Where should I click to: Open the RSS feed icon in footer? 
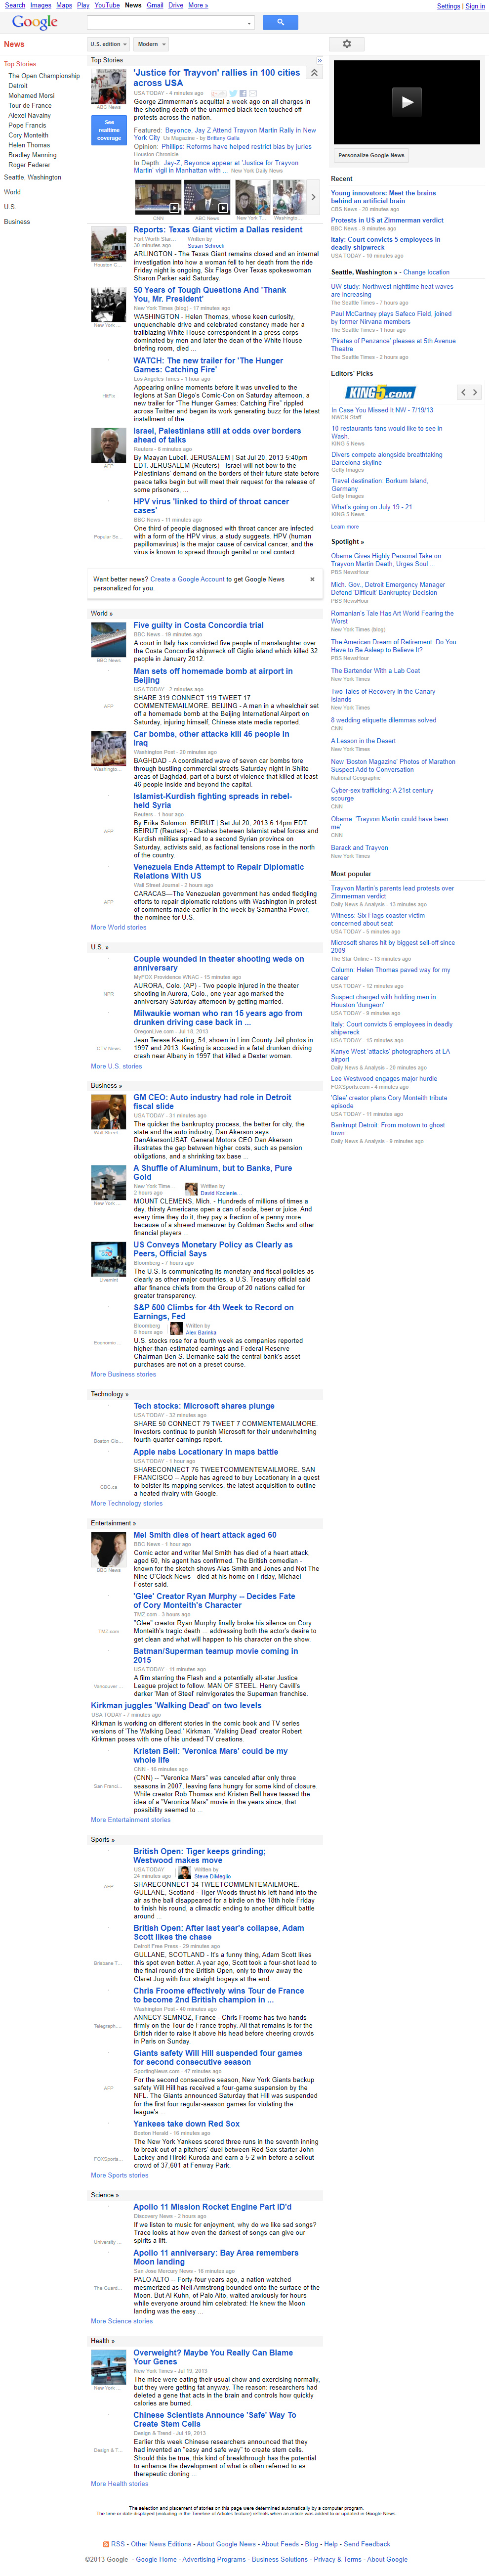tap(106, 2543)
